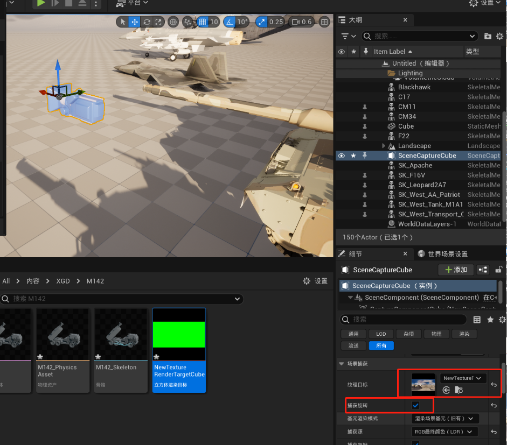Expand the Landscape tree item arrow
The image size is (507, 445).
384,146
